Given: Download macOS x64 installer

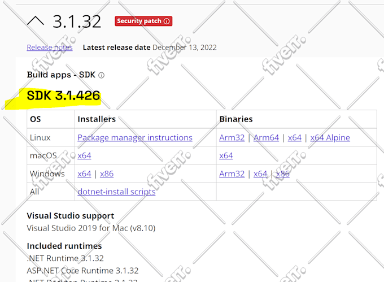Looking at the screenshot, I should click(x=84, y=155).
